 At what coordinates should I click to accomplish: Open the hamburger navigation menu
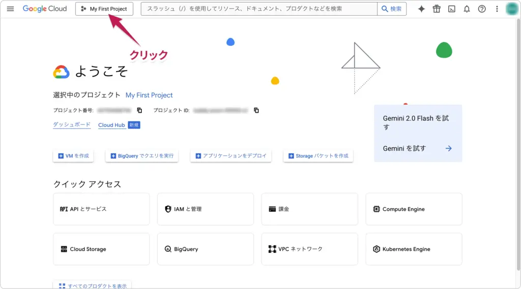pyautogui.click(x=10, y=9)
